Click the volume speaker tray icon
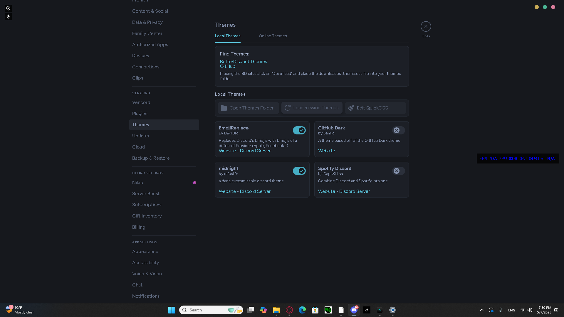Viewport: 564px width, 317px height. [x=530, y=310]
